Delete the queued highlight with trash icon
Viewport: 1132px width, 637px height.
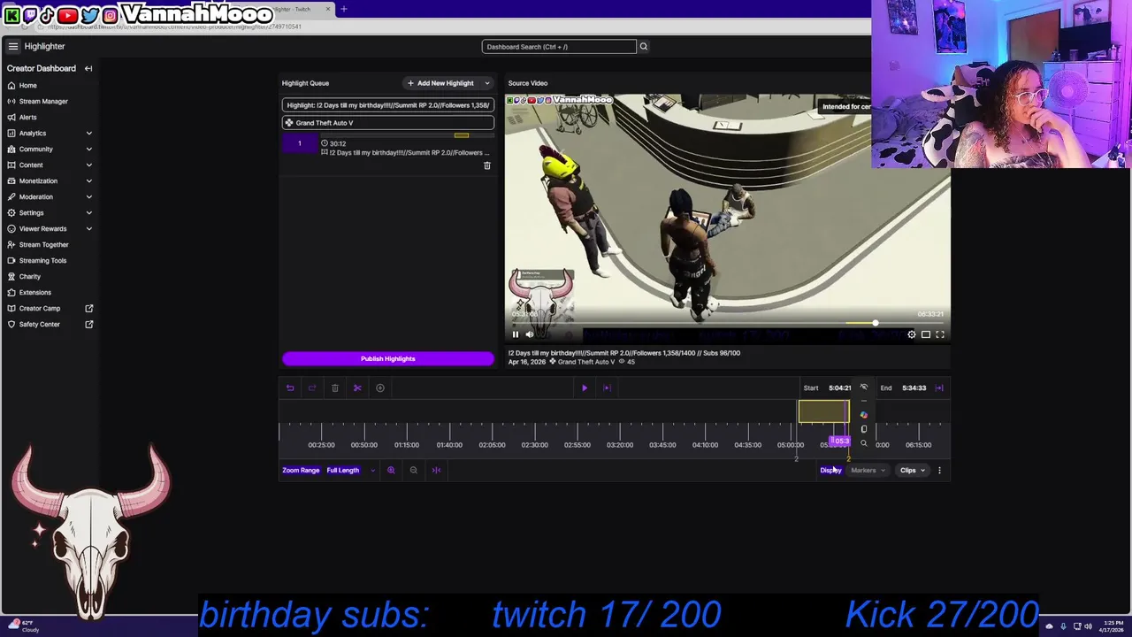[486, 165]
